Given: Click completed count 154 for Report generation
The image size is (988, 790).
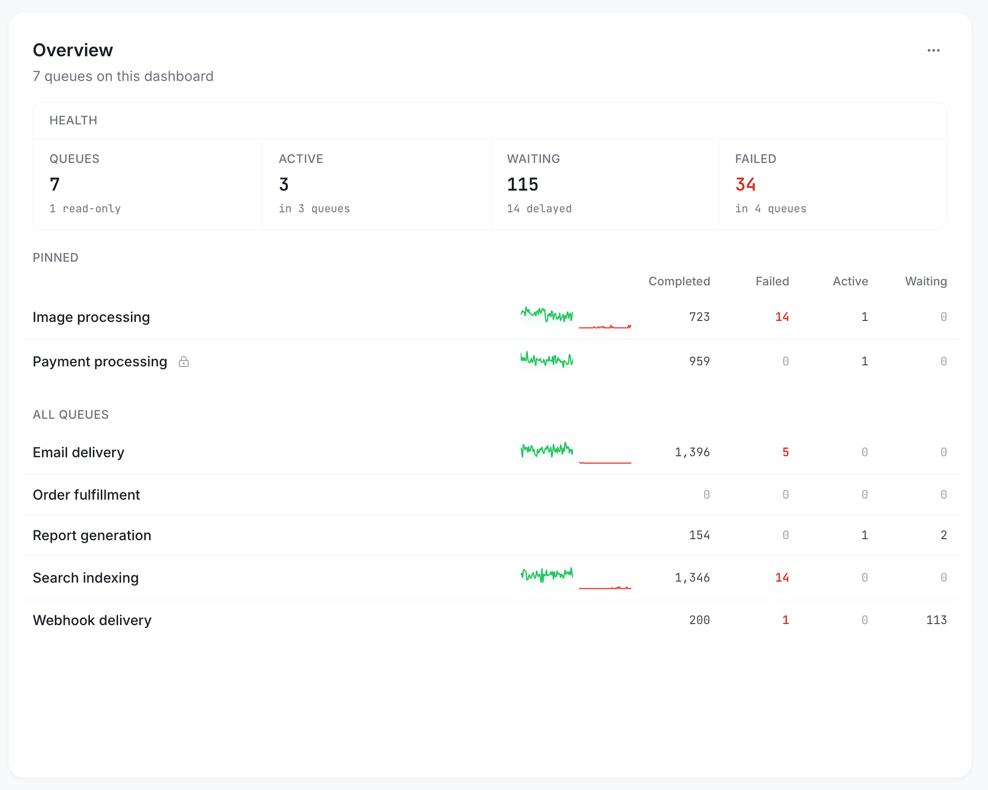Looking at the screenshot, I should point(700,535).
